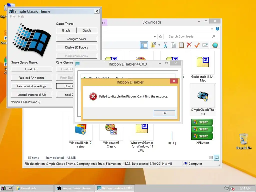
Task: Click Disable 3D Borders button
Action: pos(76,47)
